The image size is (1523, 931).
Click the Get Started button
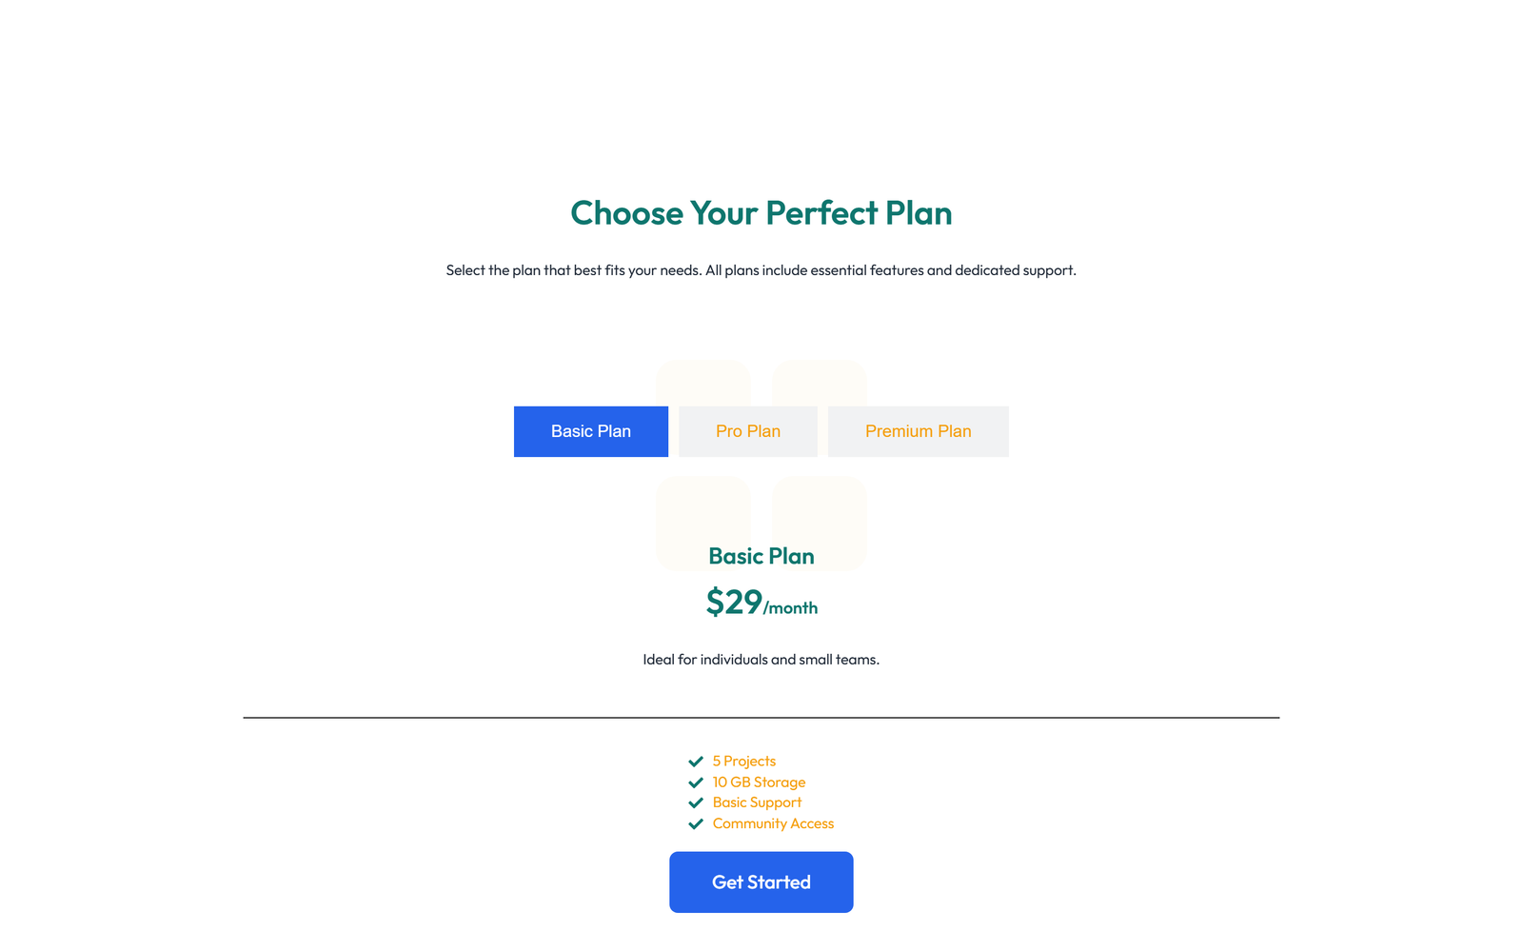761,881
